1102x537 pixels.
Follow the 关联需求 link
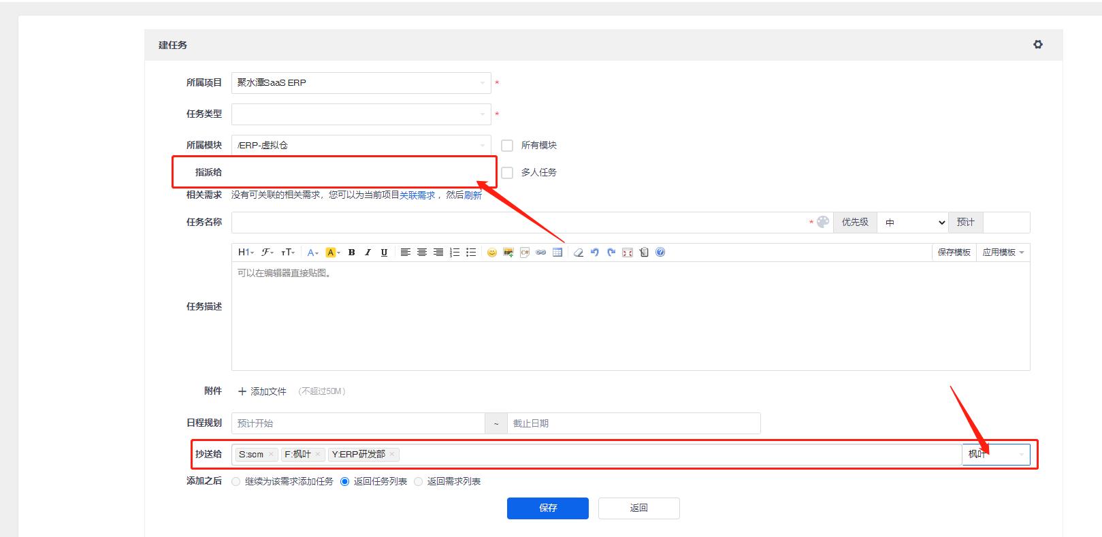click(417, 195)
